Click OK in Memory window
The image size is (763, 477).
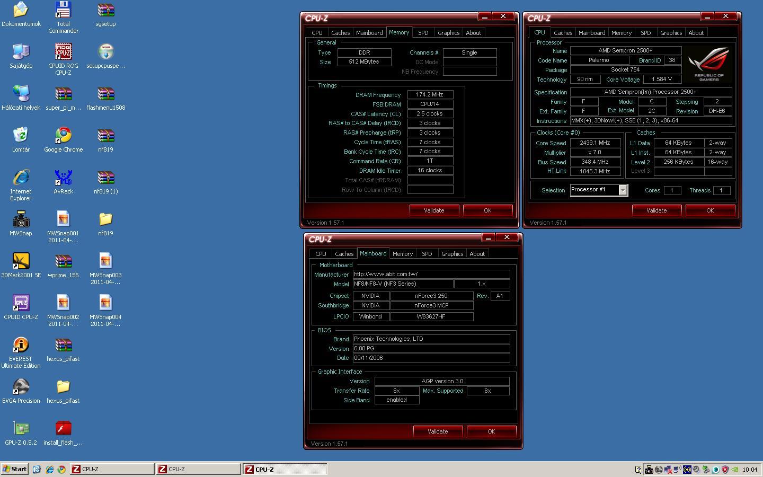[487, 210]
